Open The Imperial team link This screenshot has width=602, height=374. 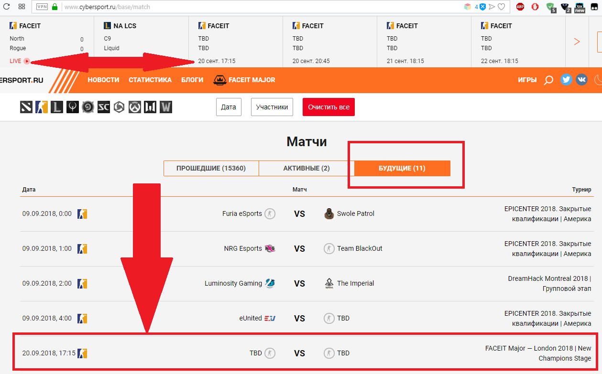(x=356, y=283)
